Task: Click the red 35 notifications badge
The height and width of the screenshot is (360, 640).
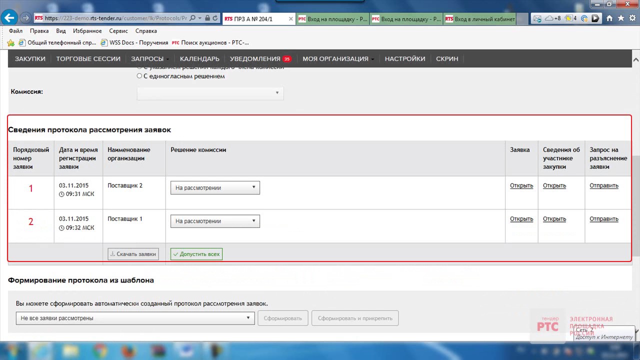Action: (x=286, y=59)
